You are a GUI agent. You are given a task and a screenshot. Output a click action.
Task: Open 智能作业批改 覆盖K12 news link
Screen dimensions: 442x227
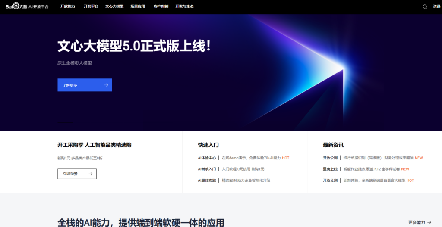(x=372, y=169)
